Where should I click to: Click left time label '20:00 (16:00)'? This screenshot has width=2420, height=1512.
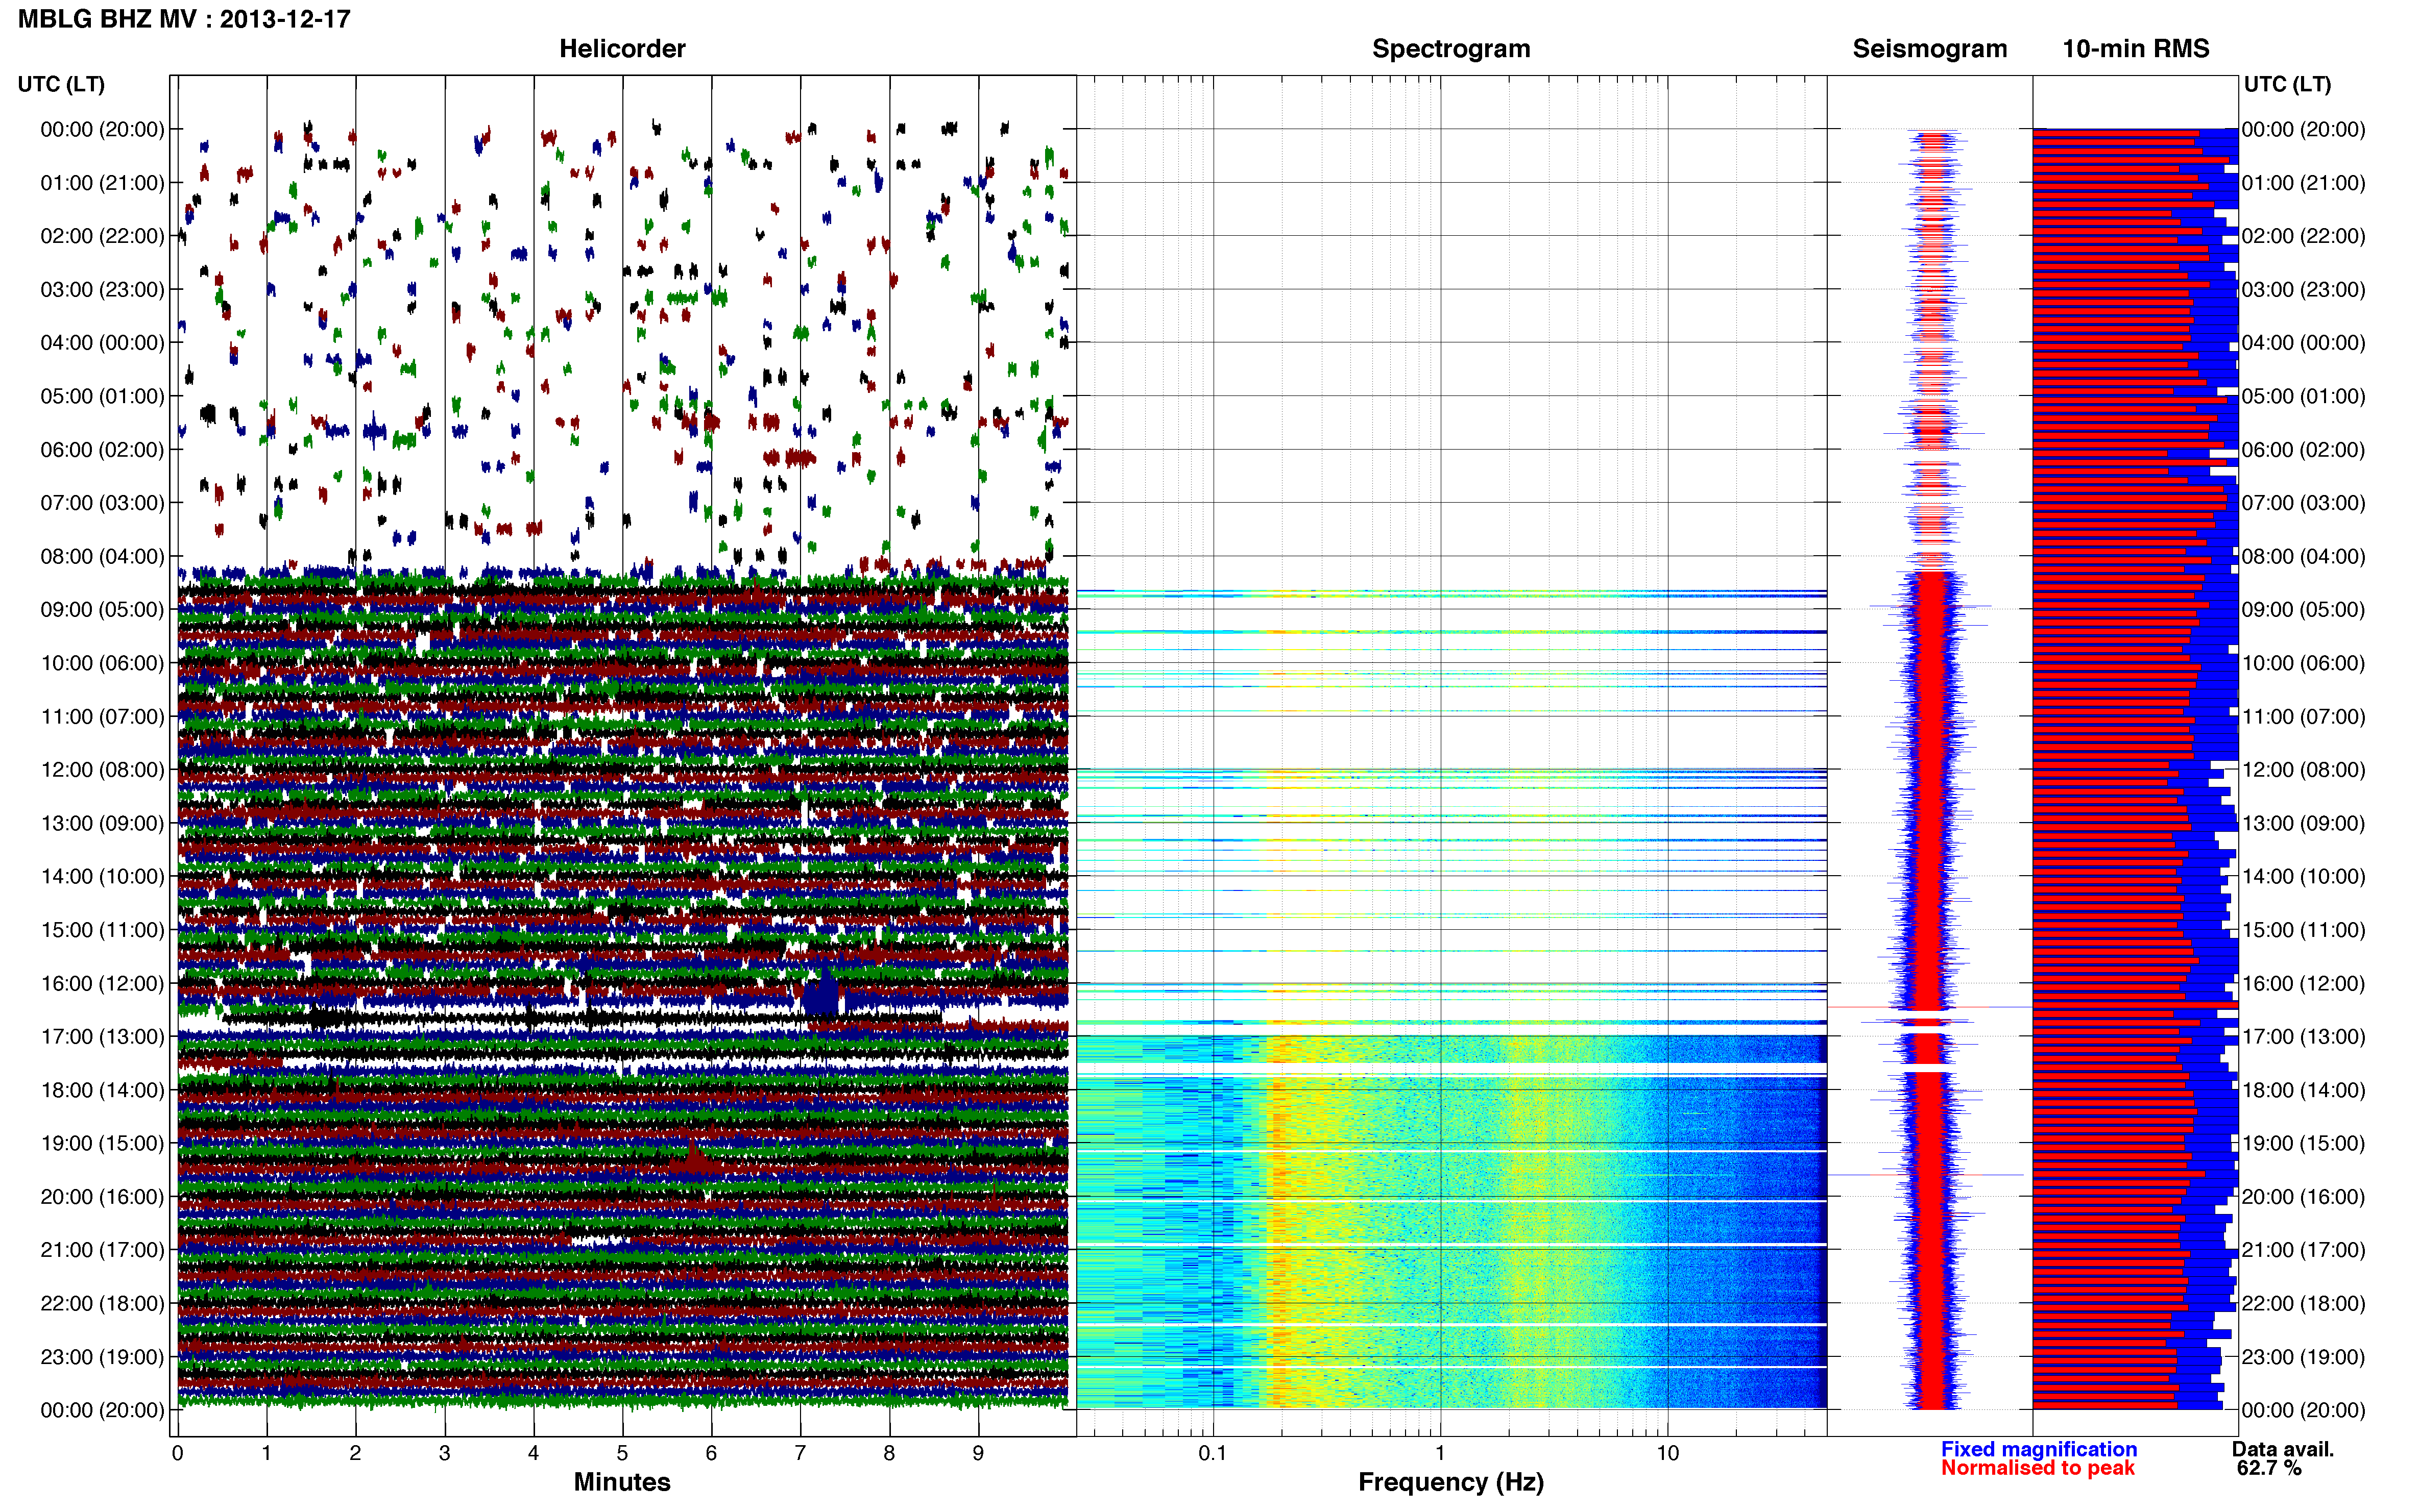pyautogui.click(x=102, y=1197)
